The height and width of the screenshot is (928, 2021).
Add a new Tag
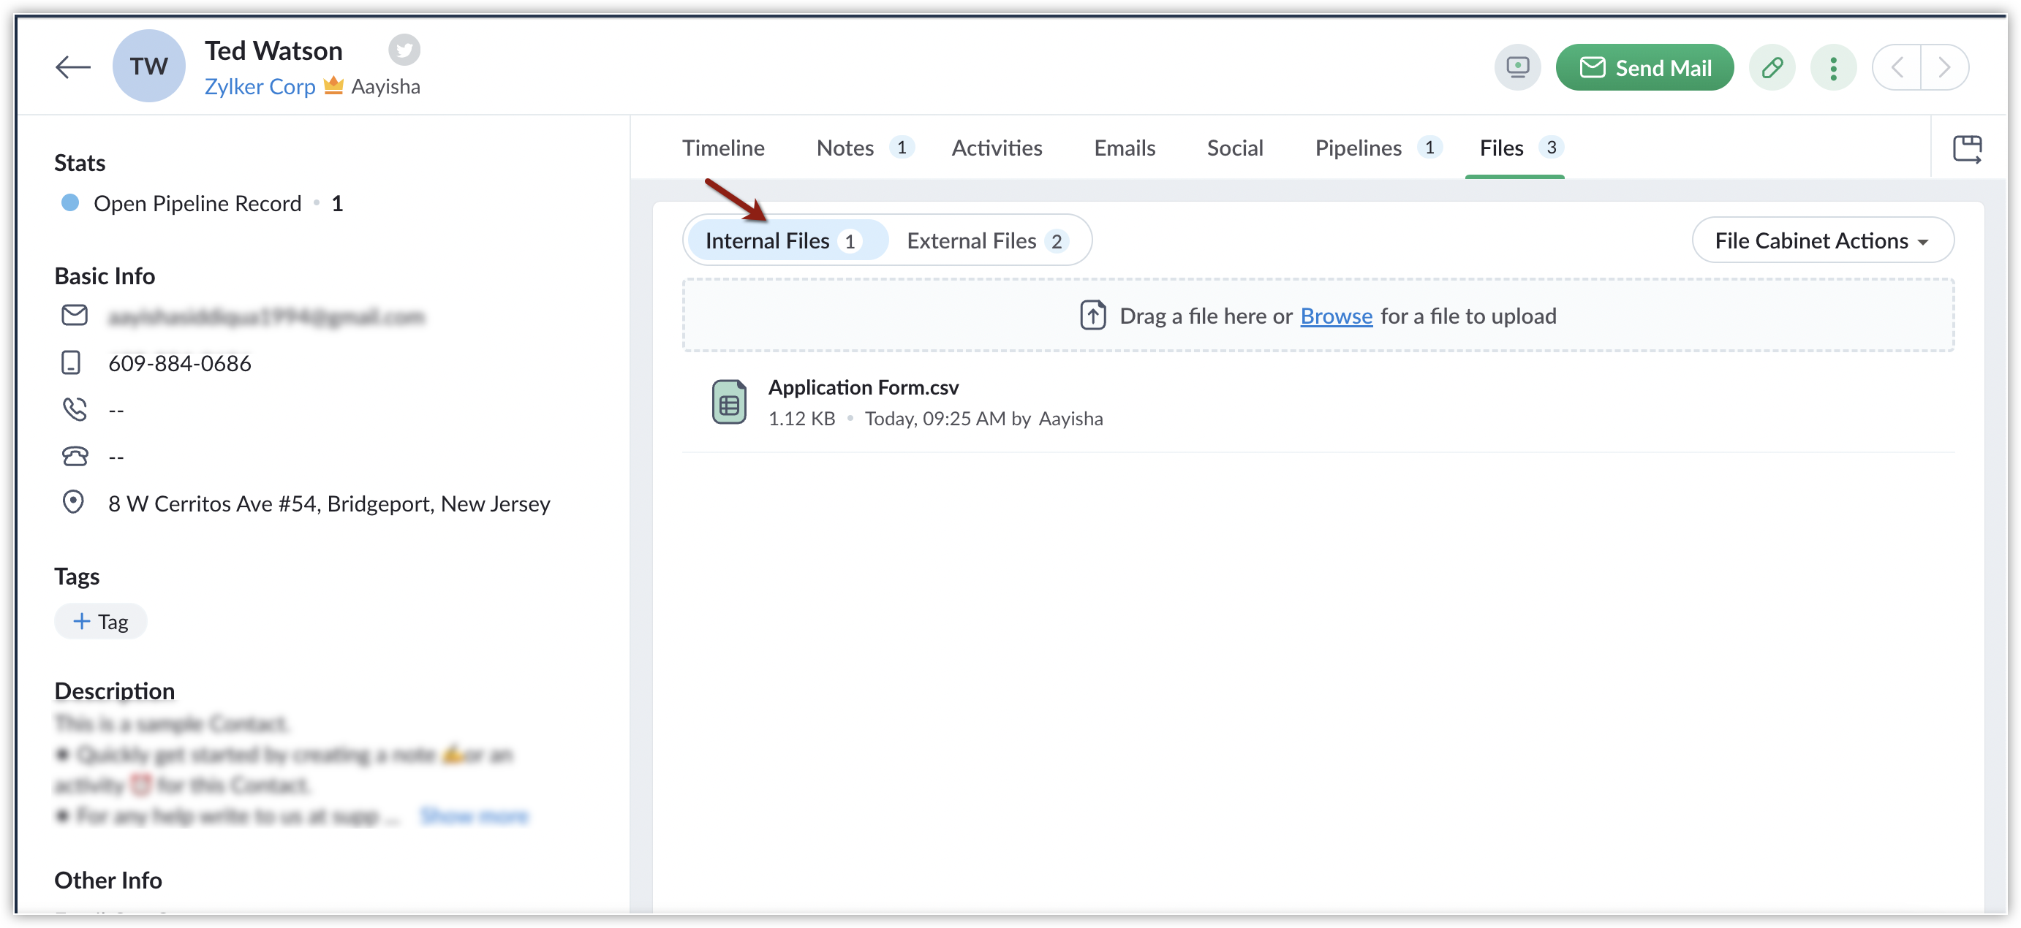100,622
